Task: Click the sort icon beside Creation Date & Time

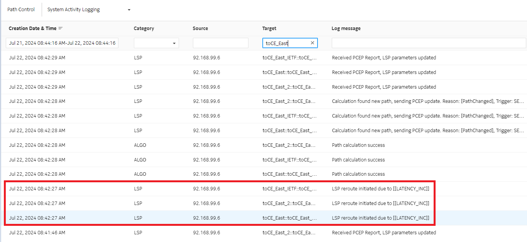Action: click(x=61, y=29)
